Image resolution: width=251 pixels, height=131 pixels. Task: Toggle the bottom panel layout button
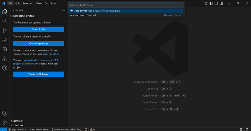(x=216, y=3)
